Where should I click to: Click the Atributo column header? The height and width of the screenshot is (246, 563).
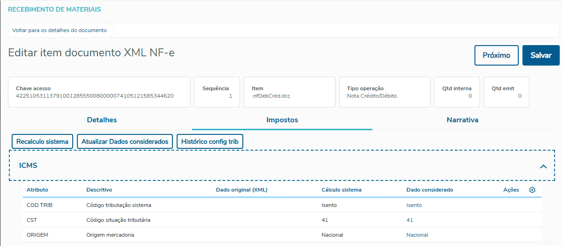click(x=37, y=190)
